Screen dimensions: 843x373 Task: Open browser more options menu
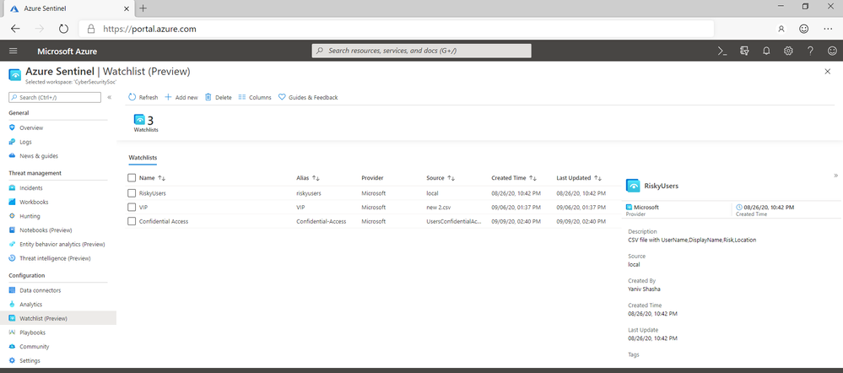pos(828,29)
